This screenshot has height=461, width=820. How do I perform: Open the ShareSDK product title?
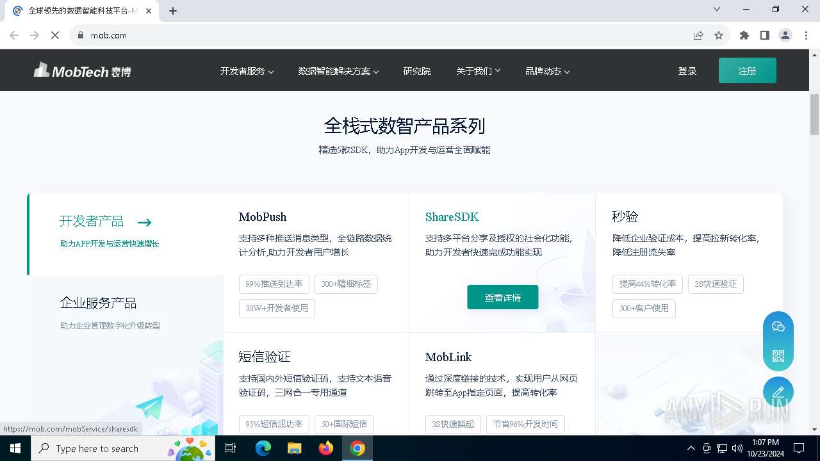coord(452,217)
